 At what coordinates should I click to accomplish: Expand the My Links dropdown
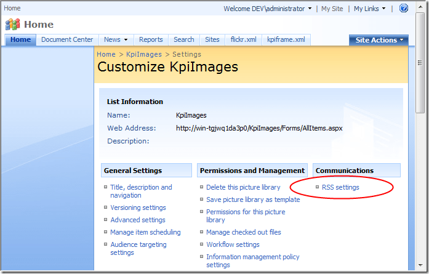[x=370, y=9]
